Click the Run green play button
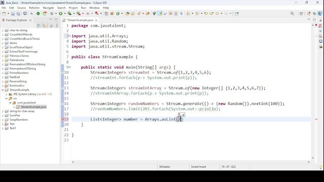Image resolution: width=324 pixels, height=182 pixels. pos(61,14)
